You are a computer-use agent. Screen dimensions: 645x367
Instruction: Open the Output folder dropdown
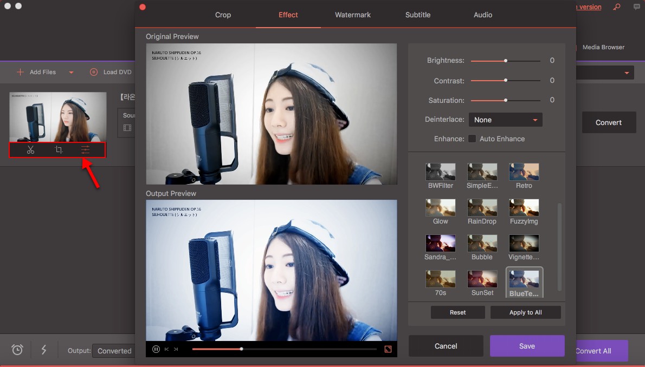pos(114,351)
